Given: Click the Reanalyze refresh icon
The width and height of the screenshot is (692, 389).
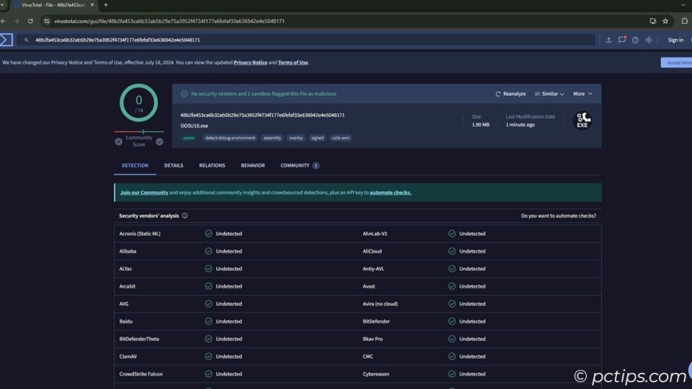Looking at the screenshot, I should click(x=499, y=94).
